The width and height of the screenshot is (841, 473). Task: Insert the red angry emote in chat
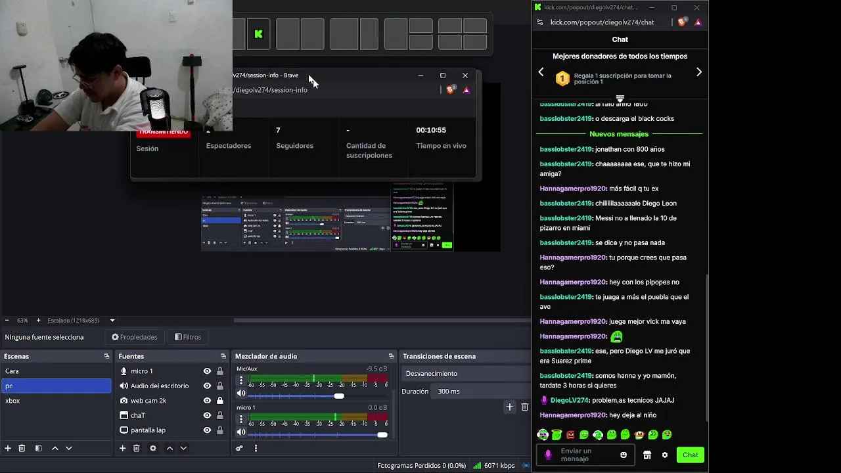[570, 434]
